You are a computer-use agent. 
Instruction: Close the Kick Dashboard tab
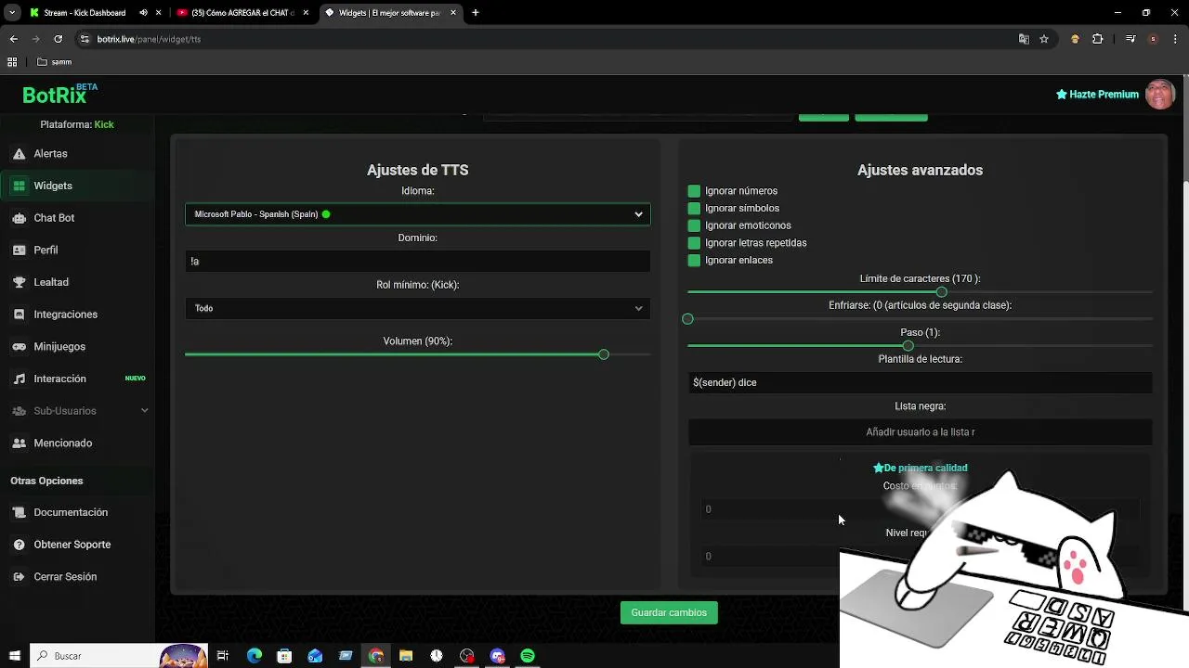(x=160, y=13)
